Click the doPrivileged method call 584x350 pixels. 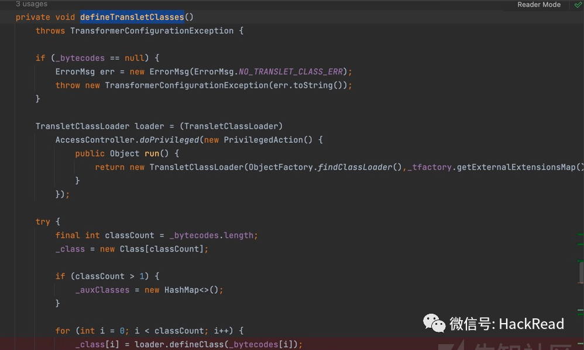pos(169,140)
